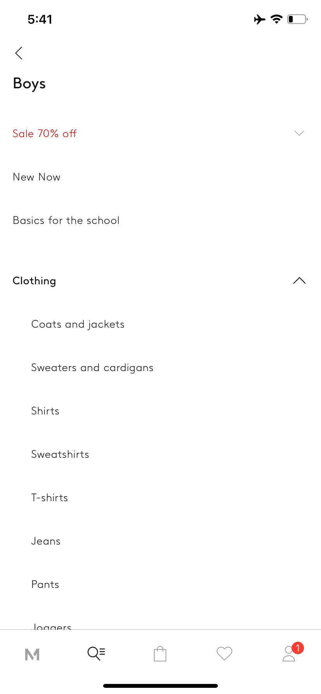Open the search and menu tab
The height and width of the screenshot is (694, 321).
[96, 653]
